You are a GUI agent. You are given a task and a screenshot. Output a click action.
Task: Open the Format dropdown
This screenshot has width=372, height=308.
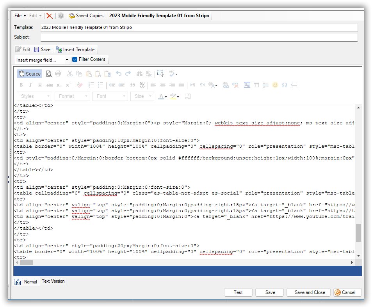72,96
